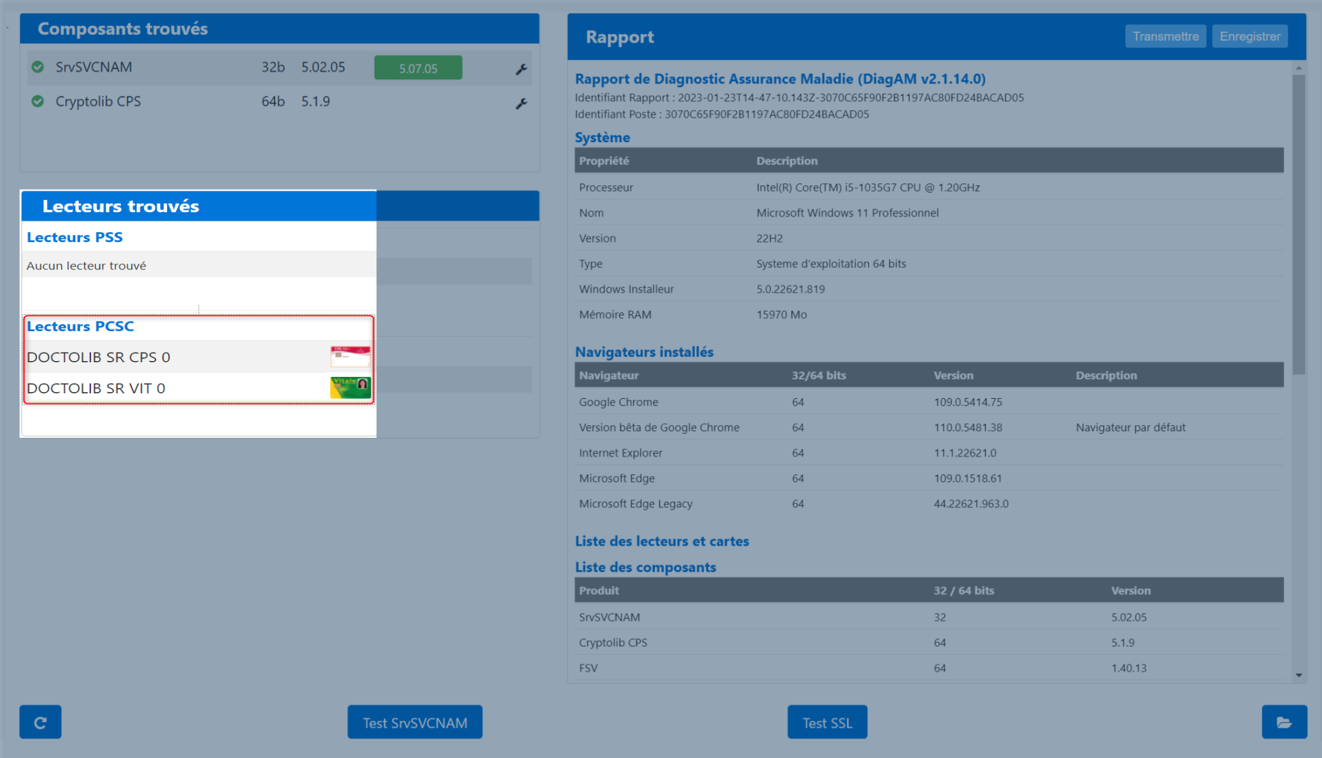Click the wrench icon for SrvSVCNAM
Image resolution: width=1322 pixels, height=758 pixels.
(x=521, y=69)
